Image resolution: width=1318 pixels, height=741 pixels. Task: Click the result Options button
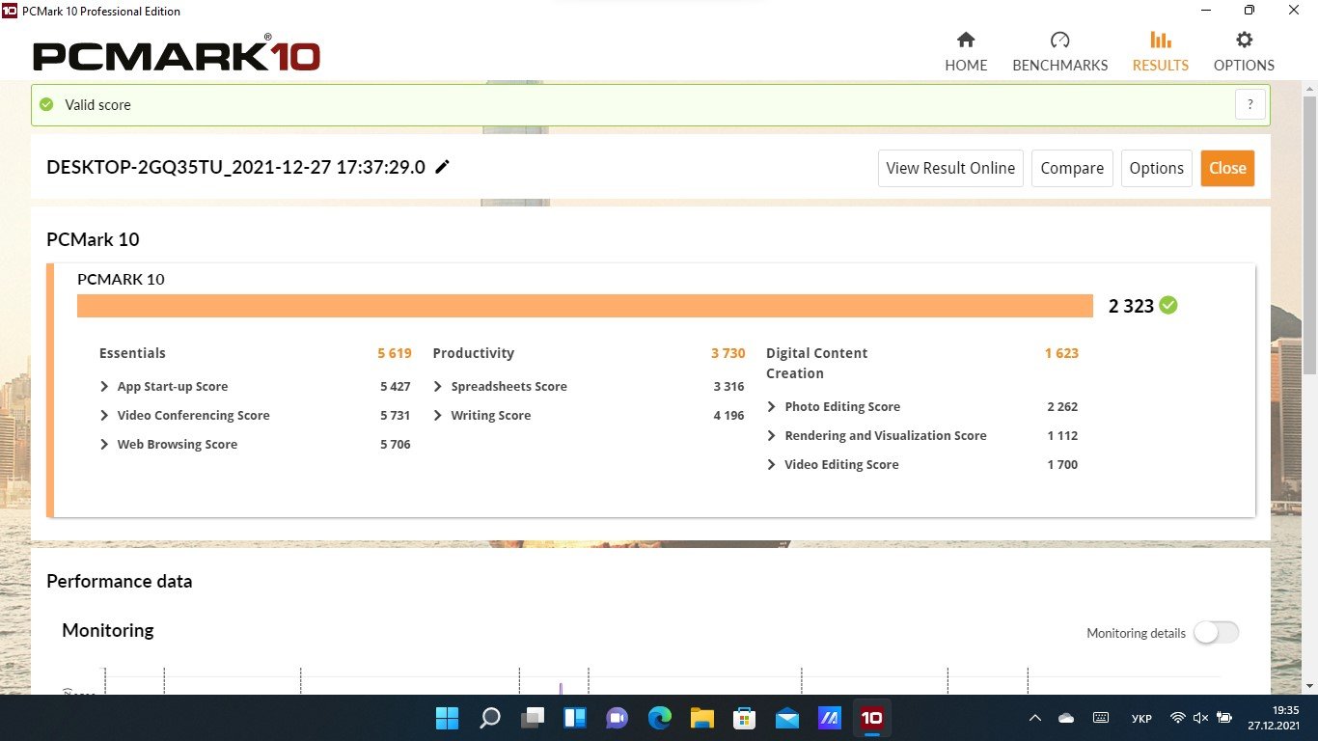[x=1156, y=168]
